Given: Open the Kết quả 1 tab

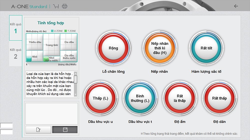Looking at the screenshot, I should tap(15, 28).
